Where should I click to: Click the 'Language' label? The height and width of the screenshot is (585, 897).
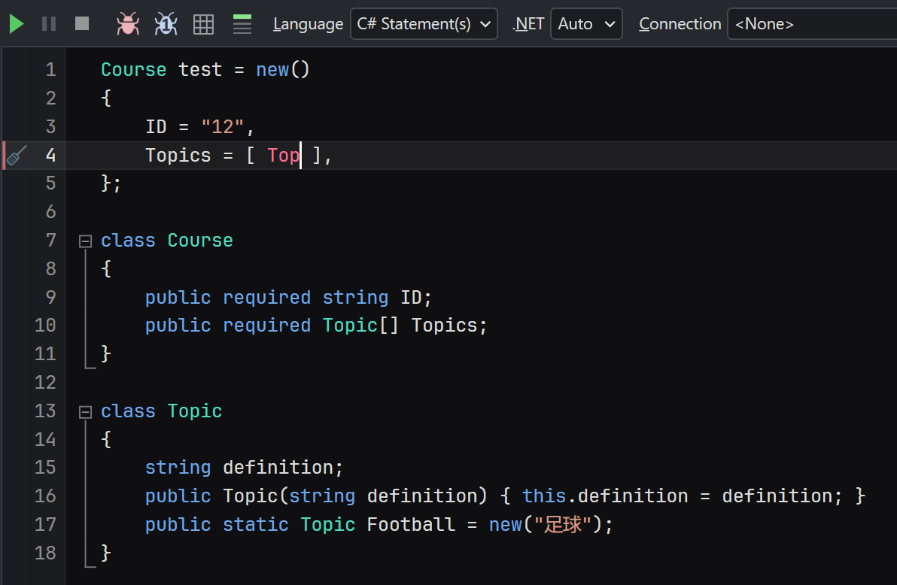308,24
